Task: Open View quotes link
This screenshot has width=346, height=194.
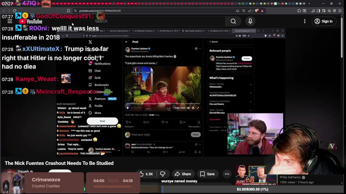Action: click(x=194, y=127)
